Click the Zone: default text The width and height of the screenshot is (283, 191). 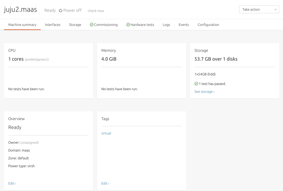click(x=19, y=158)
